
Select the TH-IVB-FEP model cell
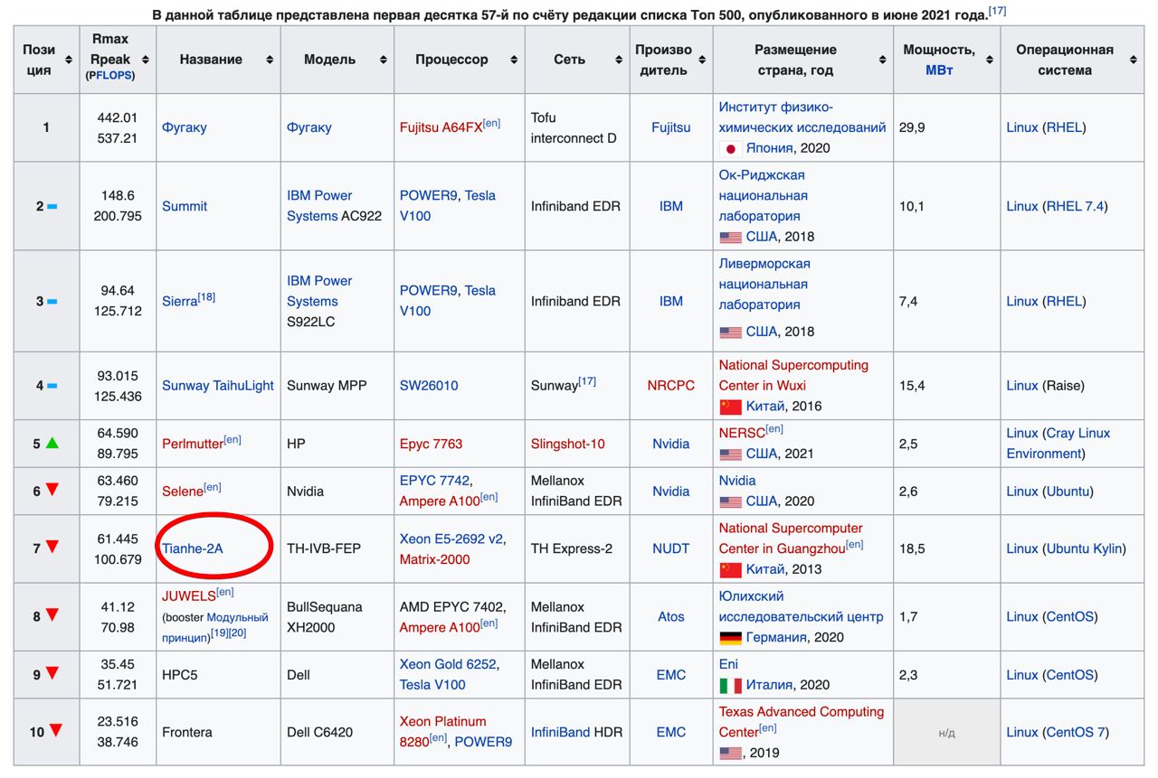337,548
